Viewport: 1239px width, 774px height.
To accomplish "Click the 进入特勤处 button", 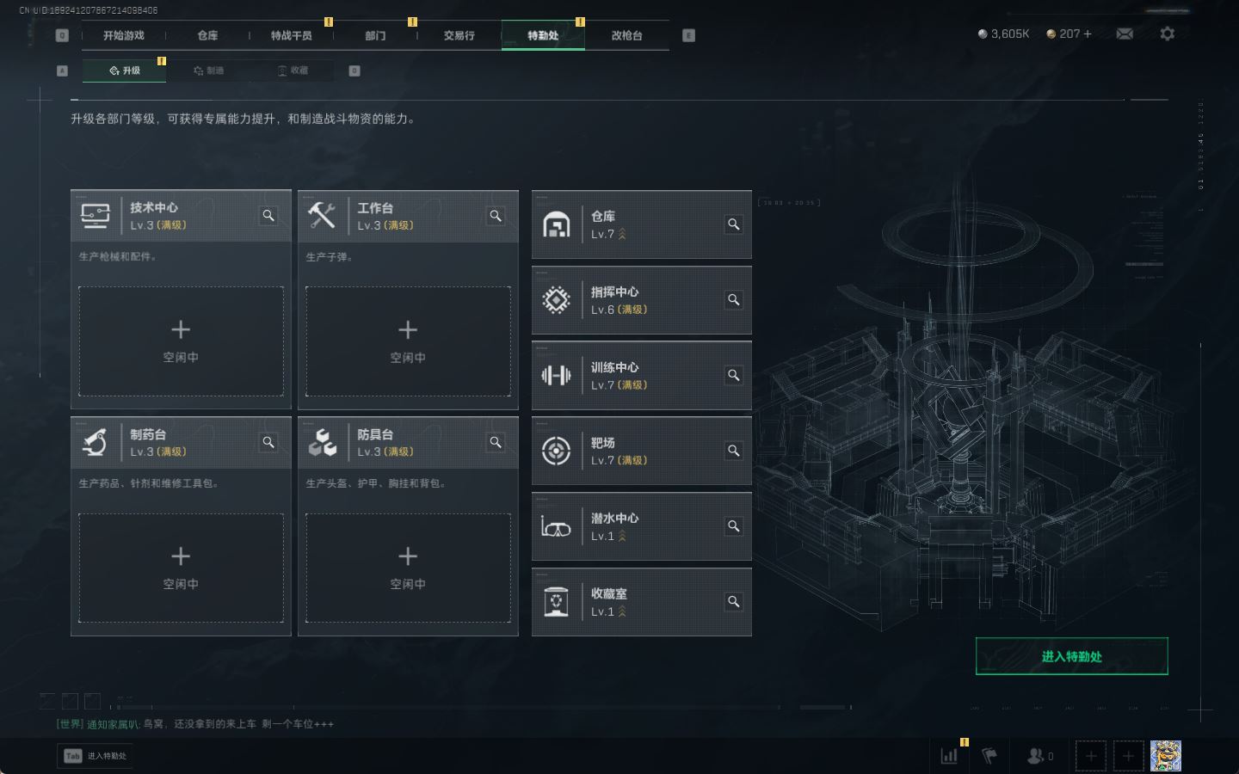I will click(x=1071, y=656).
